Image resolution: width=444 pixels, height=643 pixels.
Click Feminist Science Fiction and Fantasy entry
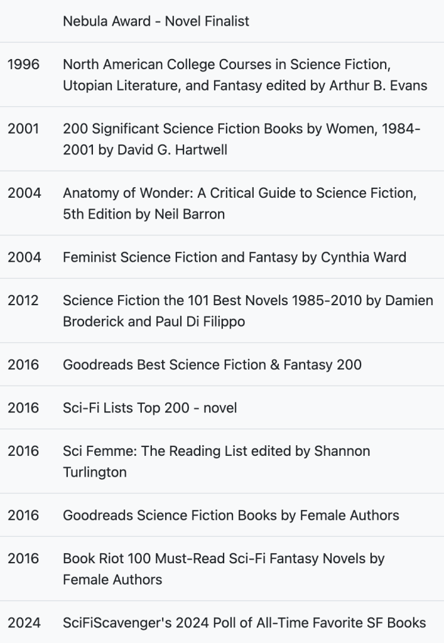point(234,257)
